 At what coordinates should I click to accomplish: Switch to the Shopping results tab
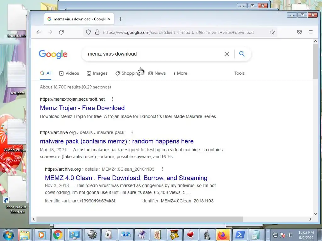128,73
